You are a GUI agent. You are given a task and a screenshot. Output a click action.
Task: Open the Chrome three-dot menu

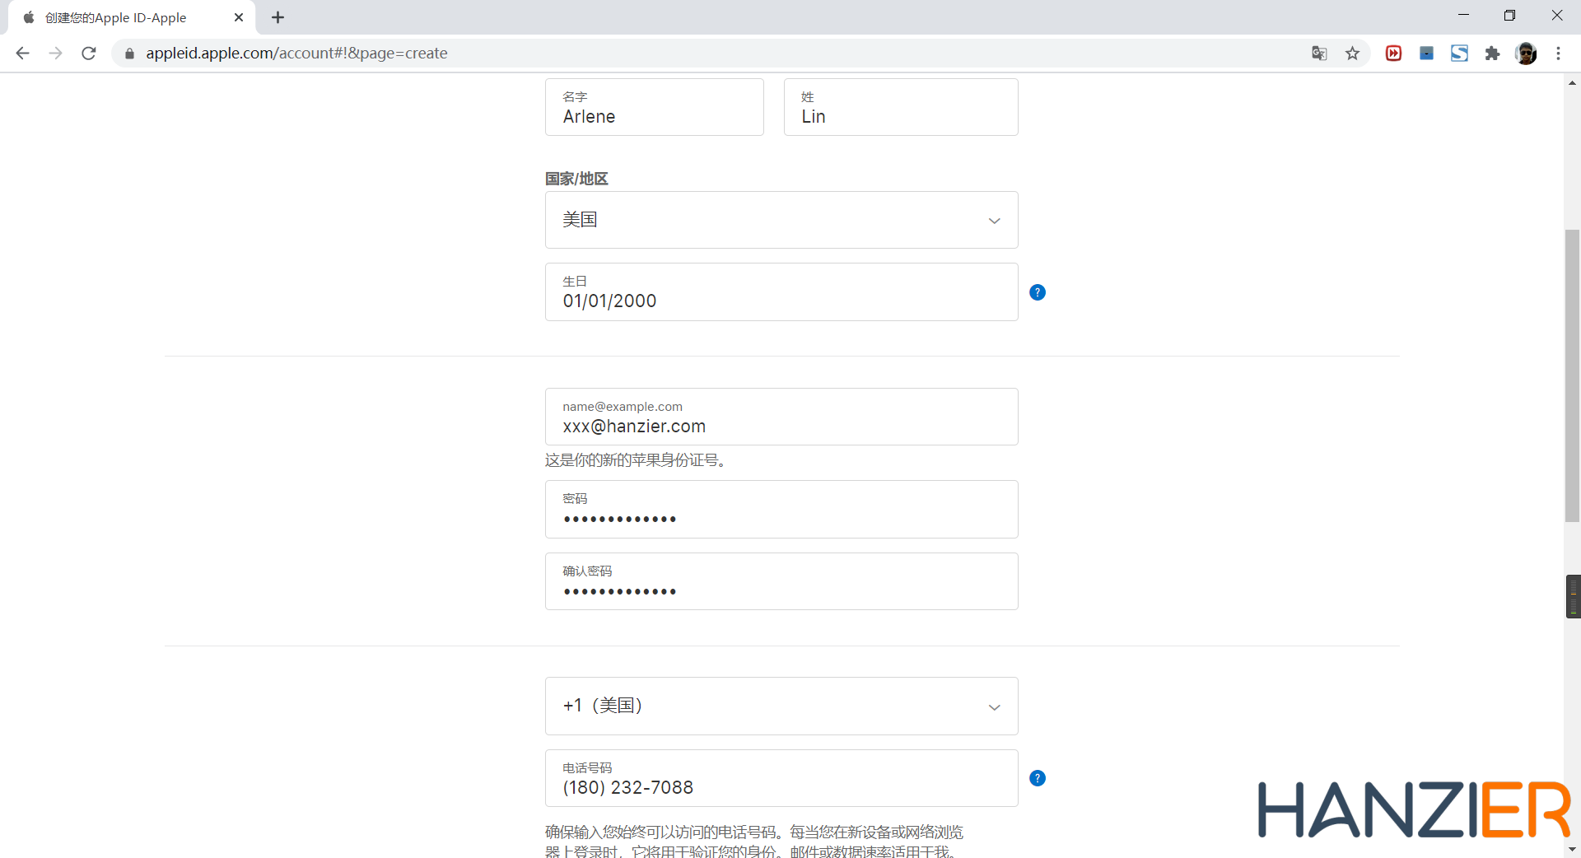click(1558, 54)
